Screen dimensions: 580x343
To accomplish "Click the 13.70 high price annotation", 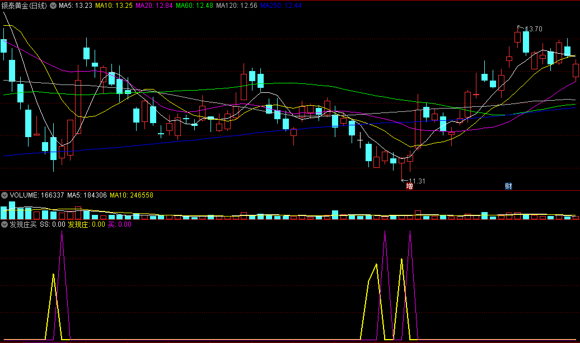I will (534, 29).
